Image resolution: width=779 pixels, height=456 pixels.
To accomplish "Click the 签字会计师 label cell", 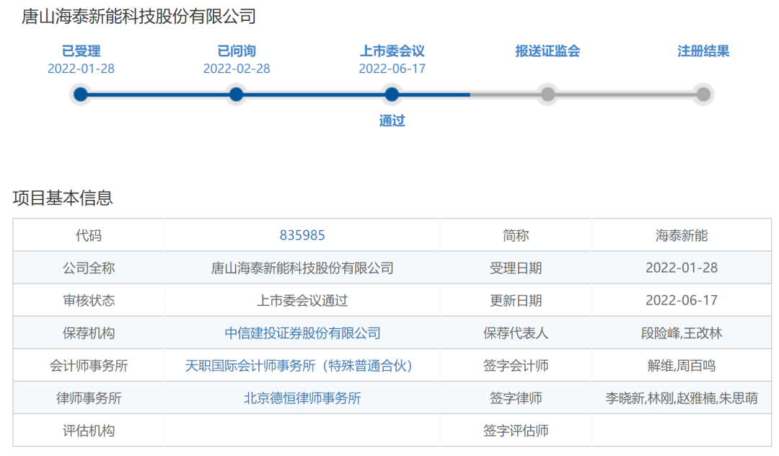I will [516, 366].
